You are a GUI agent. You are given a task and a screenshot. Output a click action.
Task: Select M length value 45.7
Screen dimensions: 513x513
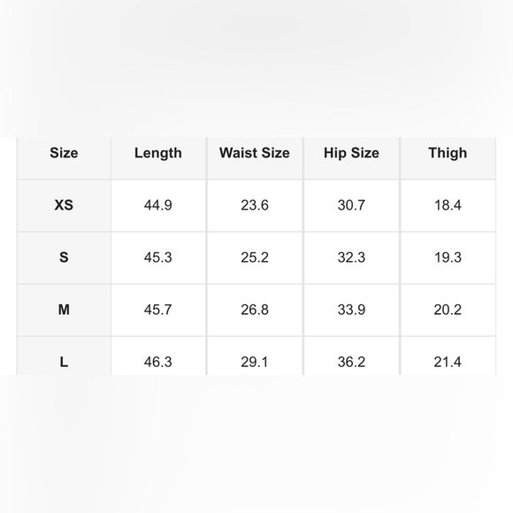pyautogui.click(x=158, y=310)
